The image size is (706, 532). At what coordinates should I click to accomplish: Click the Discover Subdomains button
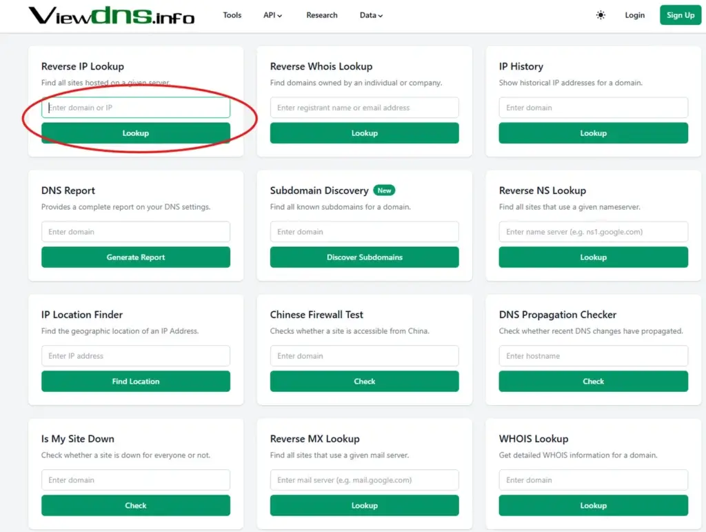click(364, 257)
